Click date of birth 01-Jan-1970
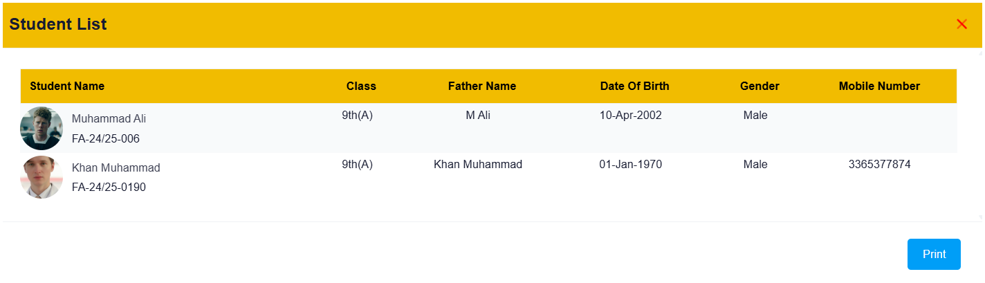Image resolution: width=985 pixels, height=283 pixels. (x=630, y=165)
